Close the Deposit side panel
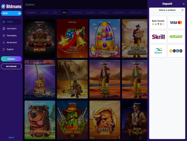This screenshot has width=187, height=141. (x=184, y=4)
